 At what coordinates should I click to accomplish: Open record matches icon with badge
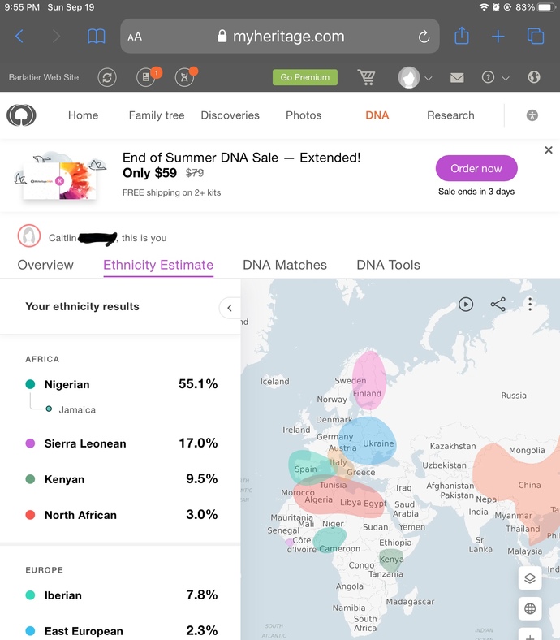click(x=146, y=77)
